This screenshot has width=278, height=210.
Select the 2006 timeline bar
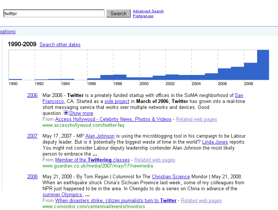pyautogui.click(x=224, y=74)
